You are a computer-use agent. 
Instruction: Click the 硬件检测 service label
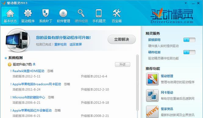154,52
